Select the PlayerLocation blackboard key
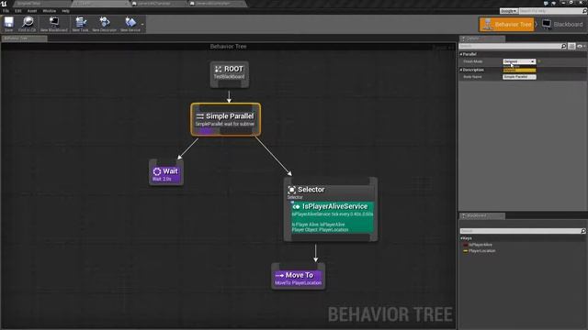The height and width of the screenshot is (330, 588). pyautogui.click(x=481, y=251)
